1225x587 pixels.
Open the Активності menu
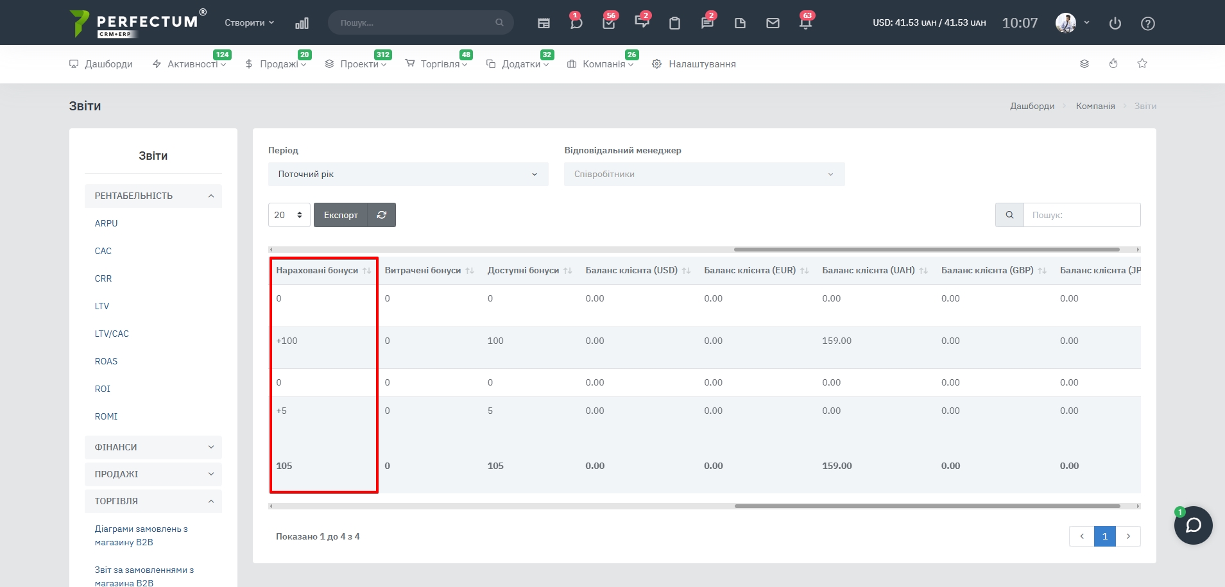click(x=189, y=64)
